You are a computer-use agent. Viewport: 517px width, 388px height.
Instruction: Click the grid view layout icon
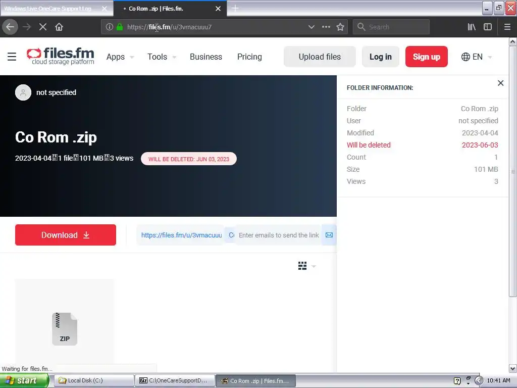coord(302,266)
